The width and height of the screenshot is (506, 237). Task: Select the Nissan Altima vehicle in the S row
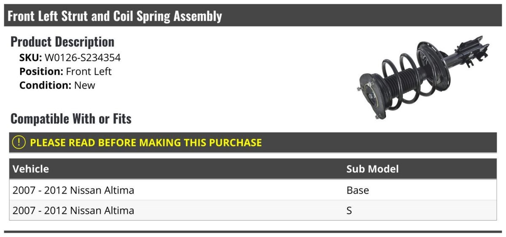[73, 210]
